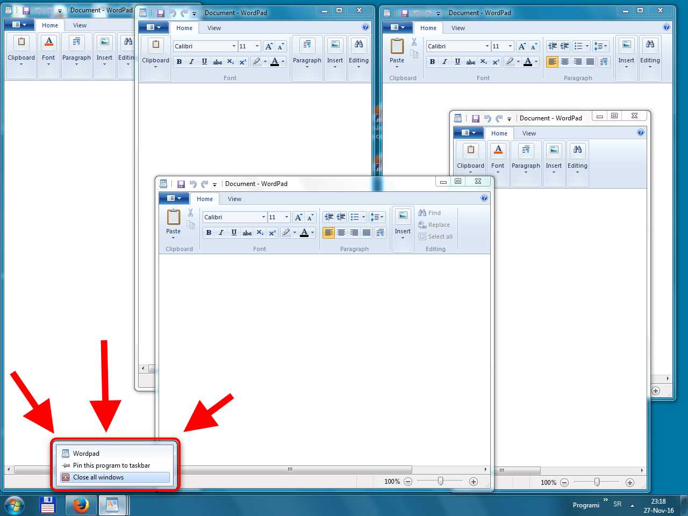Expand Insert group in the front center window
This screenshot has height=516, width=688.
(x=403, y=228)
